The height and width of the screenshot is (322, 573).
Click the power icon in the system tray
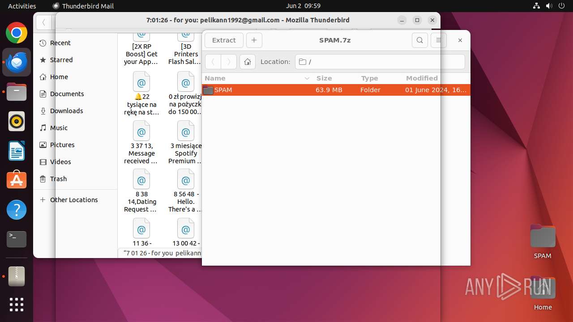[561, 6]
